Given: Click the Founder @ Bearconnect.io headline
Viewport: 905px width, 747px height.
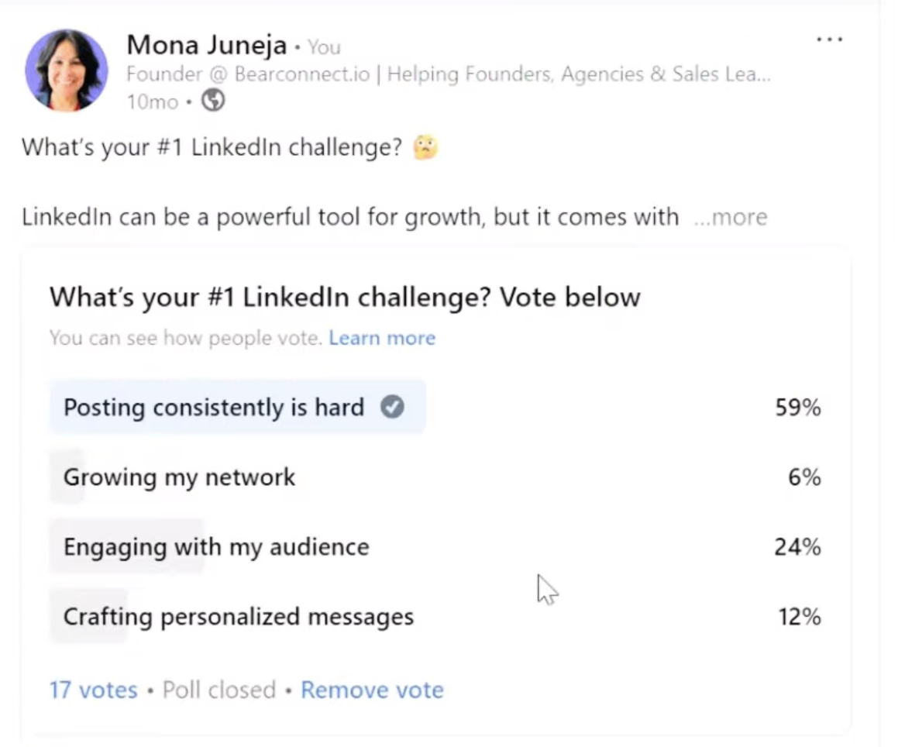Looking at the screenshot, I should 448,74.
